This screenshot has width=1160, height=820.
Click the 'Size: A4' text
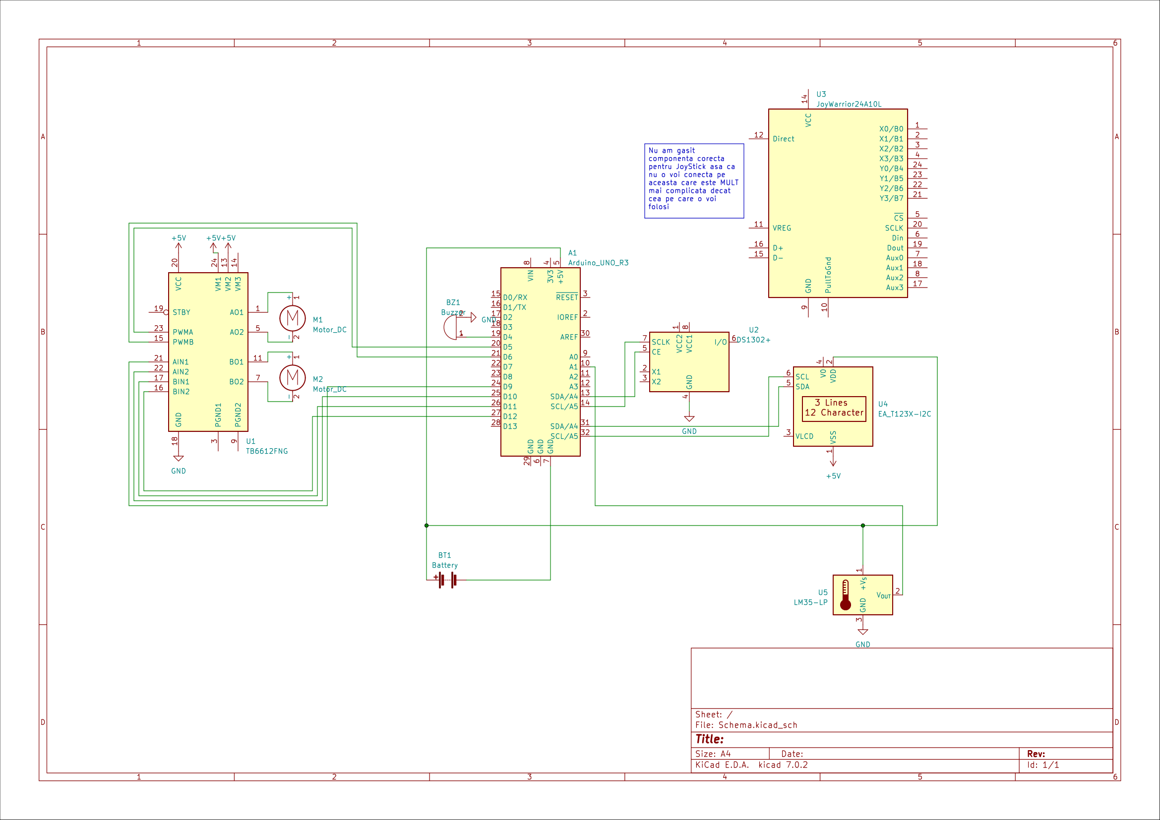click(713, 754)
